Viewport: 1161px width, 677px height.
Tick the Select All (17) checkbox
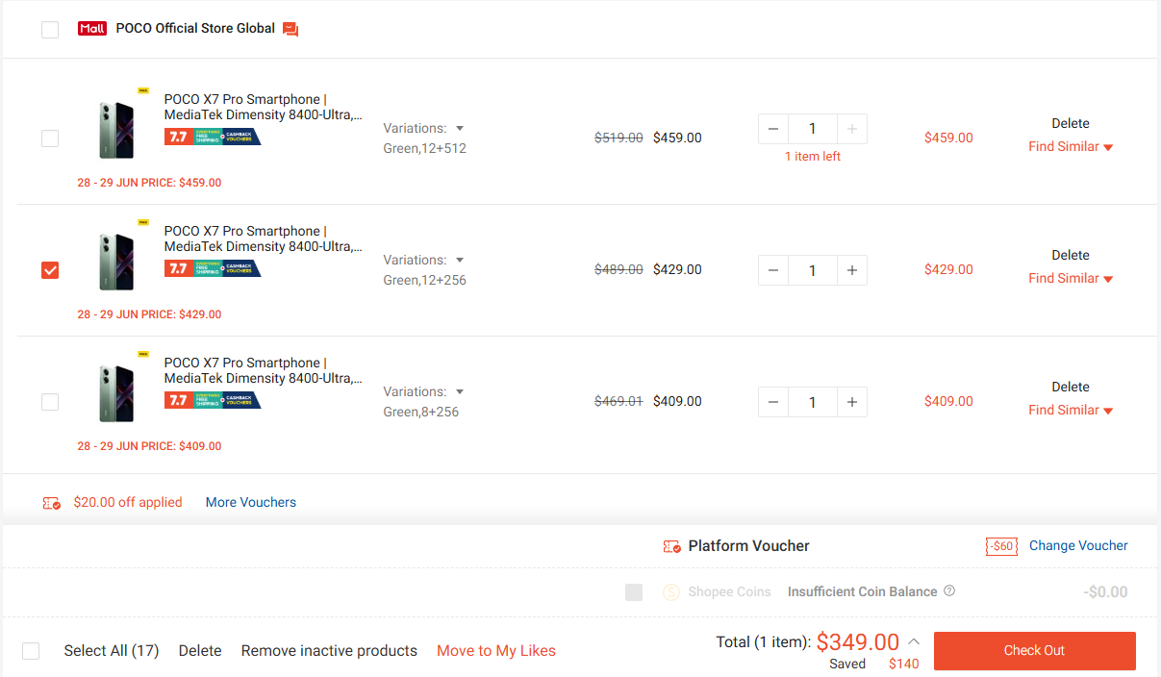pyautogui.click(x=31, y=651)
